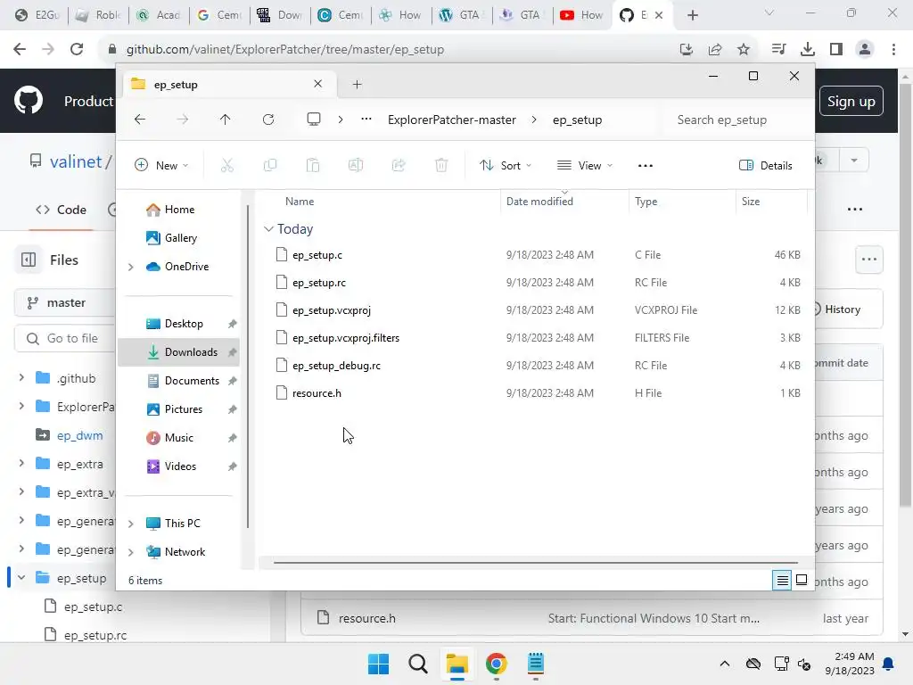Open the Chrome side panel icon
Screen dimensions: 913x685
pyautogui.click(x=836, y=50)
